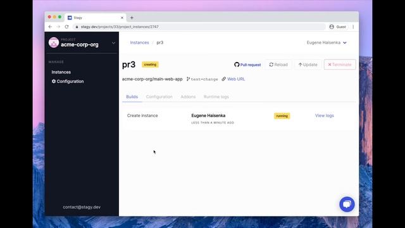Reload the page with browser refresh icon
Screen dimensions: 405x228
tap(66, 27)
